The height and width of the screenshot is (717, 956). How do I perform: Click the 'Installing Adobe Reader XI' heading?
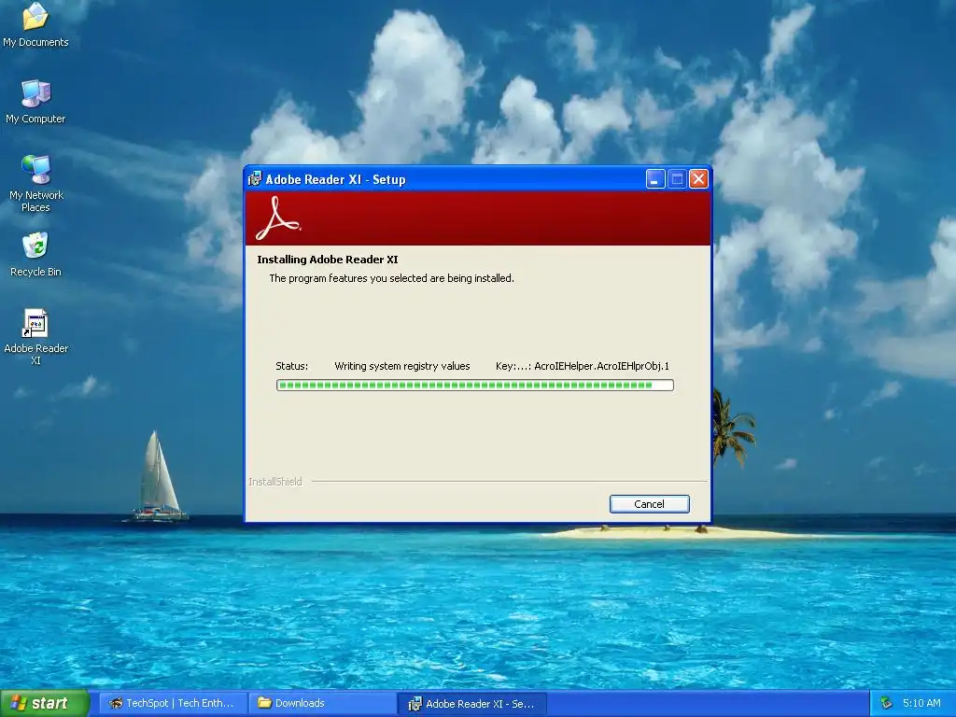tap(328, 260)
